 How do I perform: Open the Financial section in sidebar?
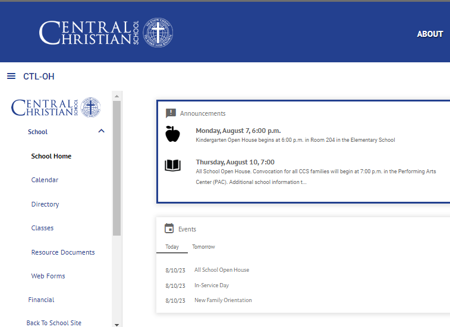pyautogui.click(x=41, y=300)
